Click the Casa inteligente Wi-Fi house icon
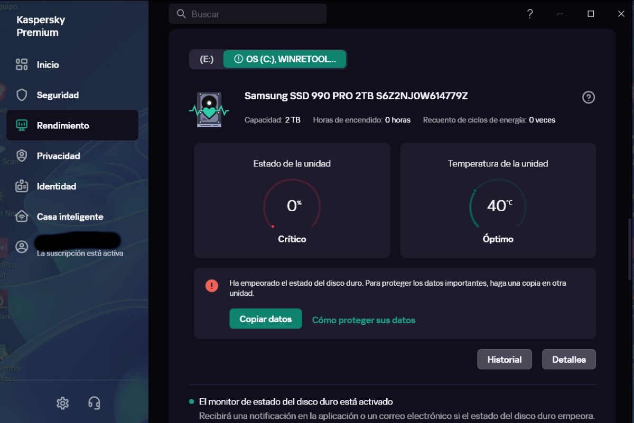This screenshot has width=634, height=423. tap(22, 217)
